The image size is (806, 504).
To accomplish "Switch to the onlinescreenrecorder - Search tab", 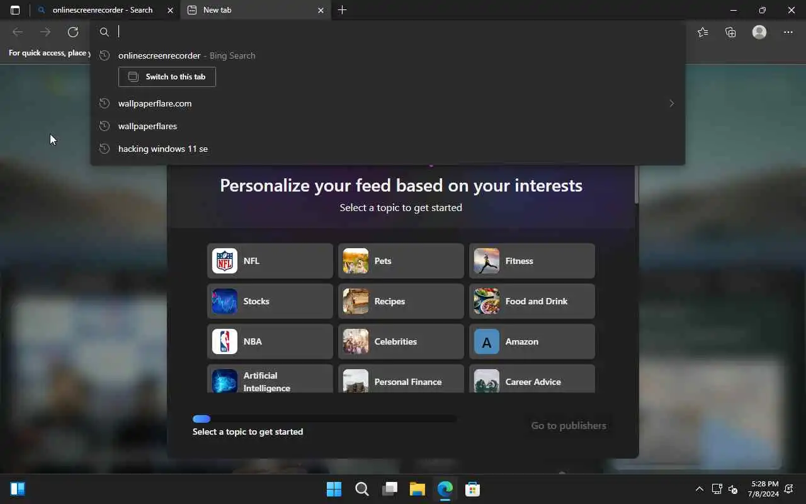I will tap(104, 10).
